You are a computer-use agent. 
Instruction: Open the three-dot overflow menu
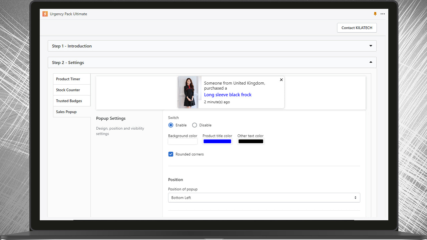pos(383,14)
